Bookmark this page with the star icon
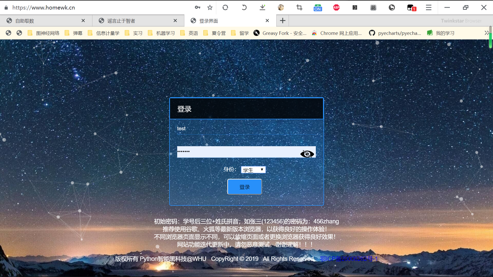 click(x=210, y=7)
